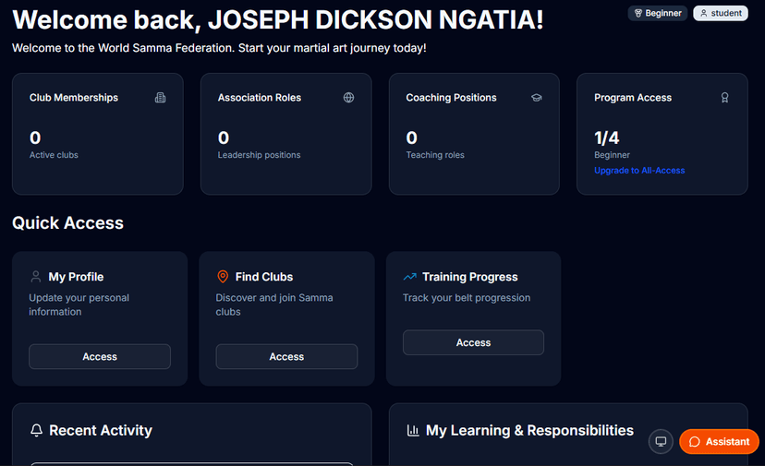This screenshot has width=765, height=466.
Task: Click the Association Roles globe icon
Action: (348, 98)
